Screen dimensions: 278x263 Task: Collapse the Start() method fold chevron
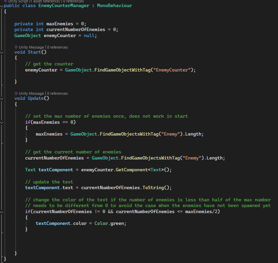click(2, 53)
